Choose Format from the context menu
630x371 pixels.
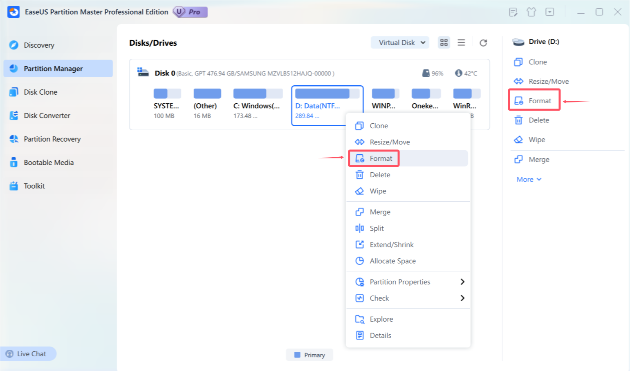click(408, 158)
